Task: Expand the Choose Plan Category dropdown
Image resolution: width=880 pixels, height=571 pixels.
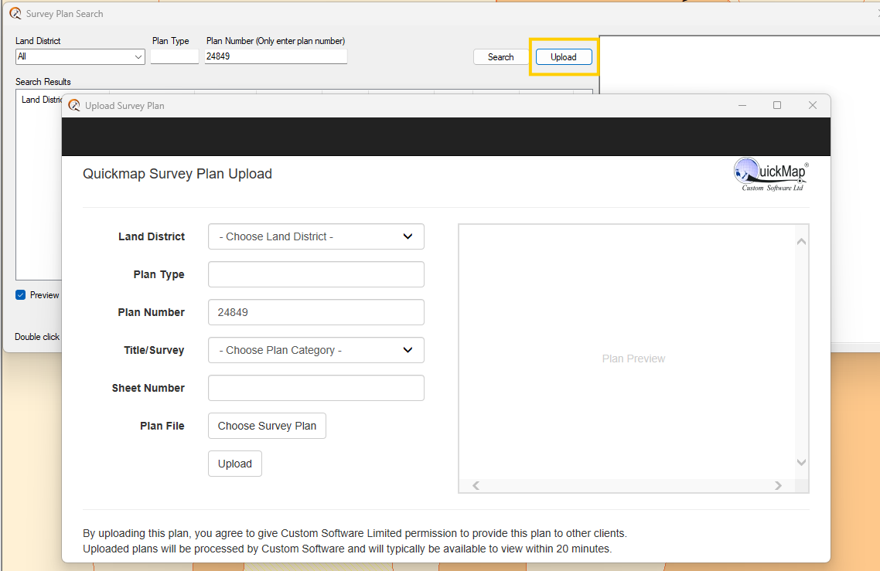Action: coord(316,351)
